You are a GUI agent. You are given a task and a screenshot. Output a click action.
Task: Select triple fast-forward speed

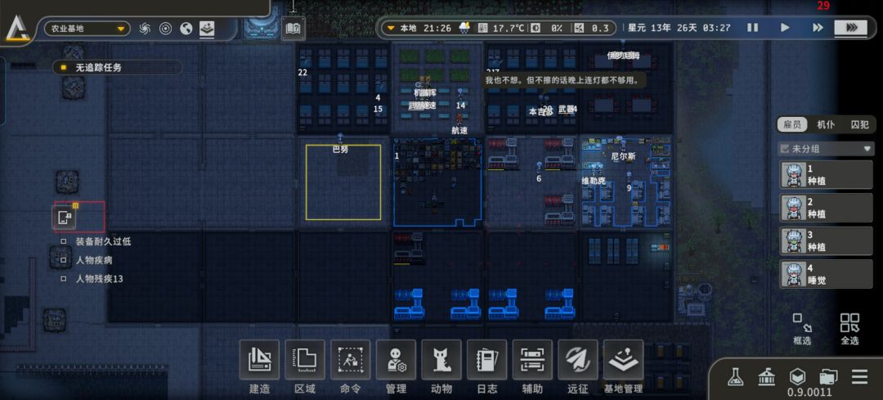850,28
